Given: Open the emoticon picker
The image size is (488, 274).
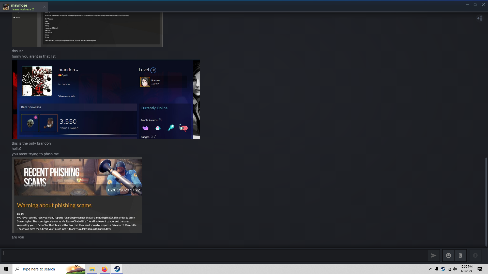Looking at the screenshot, I should pos(448,255).
